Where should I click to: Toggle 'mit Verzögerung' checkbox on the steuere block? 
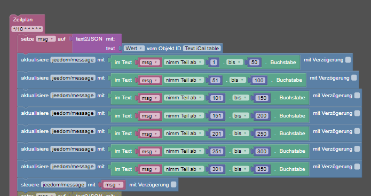173,184
